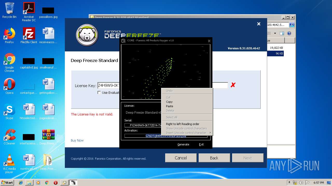The width and height of the screenshot is (332, 186).
Task: Open the Buy Now link
Action: point(77,141)
